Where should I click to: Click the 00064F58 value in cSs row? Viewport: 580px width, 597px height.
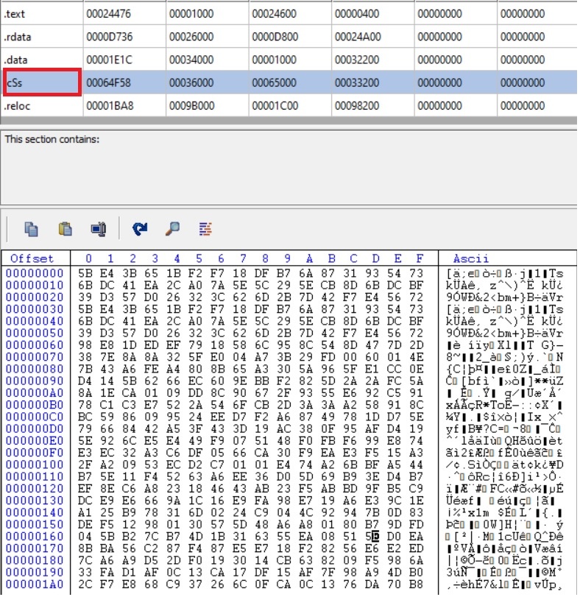108,82
